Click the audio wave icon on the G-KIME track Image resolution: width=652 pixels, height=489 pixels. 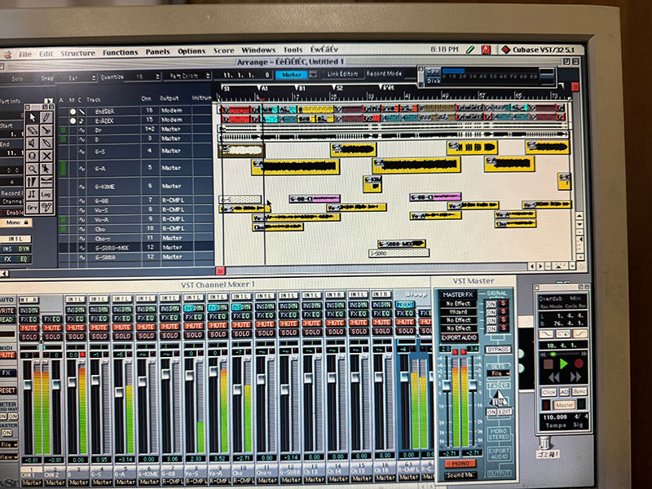click(82, 187)
